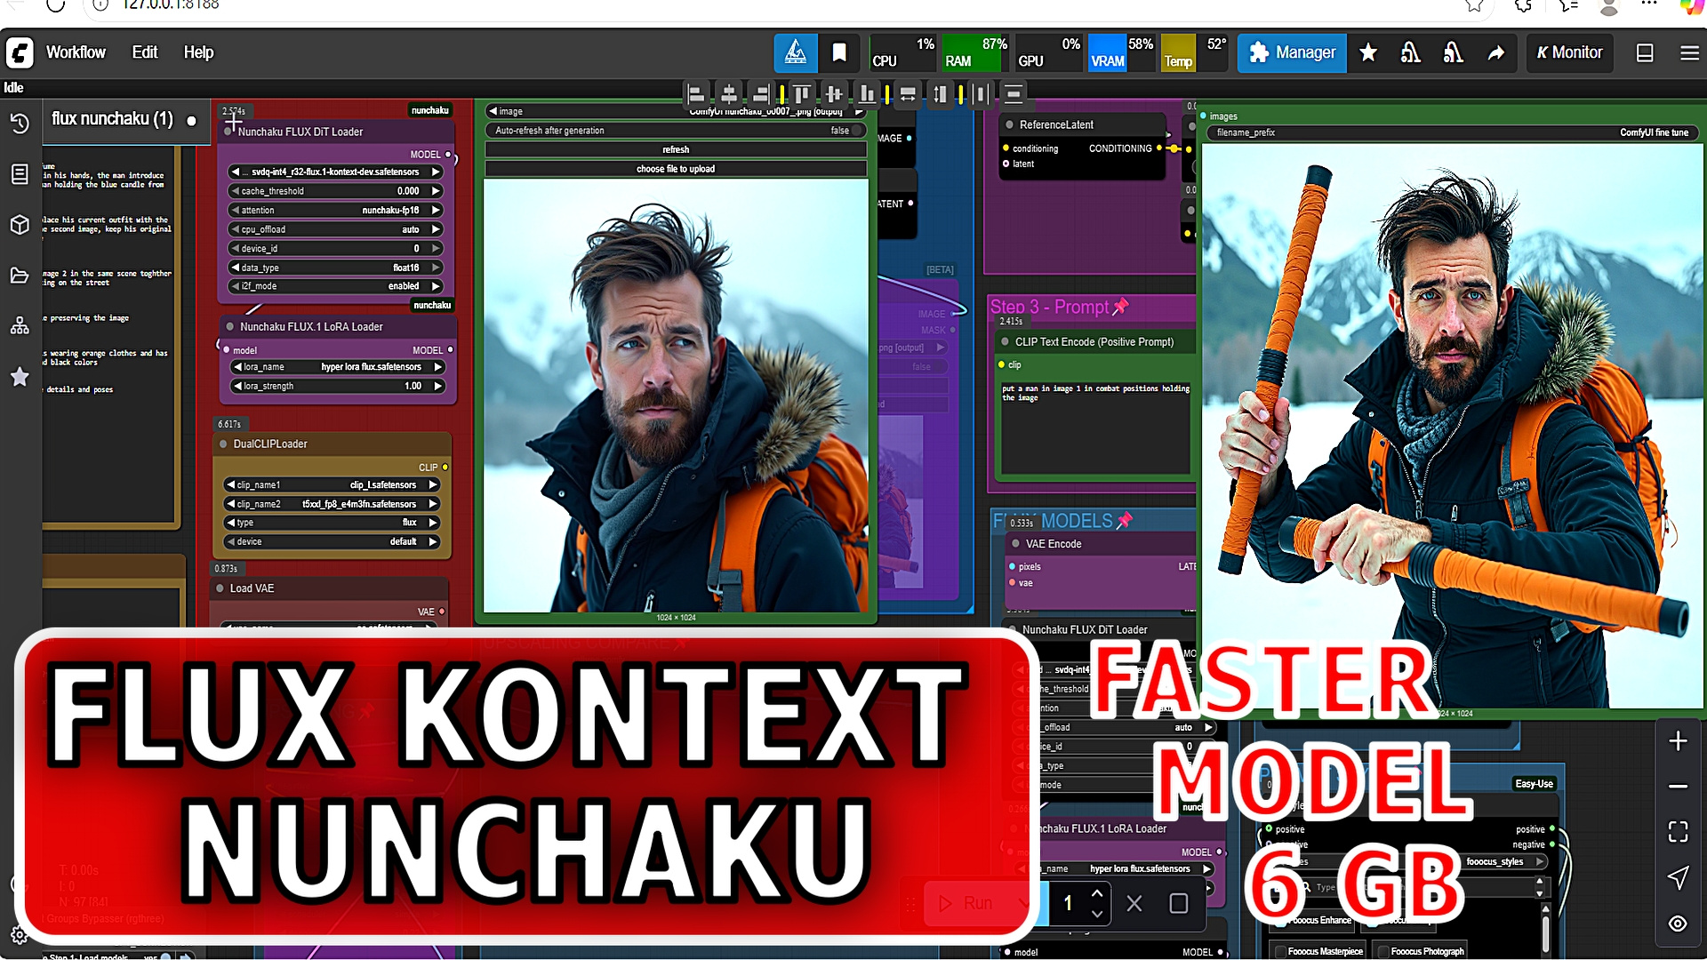Click the share arrow icon in top bar
The image size is (1707, 960).
[1496, 52]
